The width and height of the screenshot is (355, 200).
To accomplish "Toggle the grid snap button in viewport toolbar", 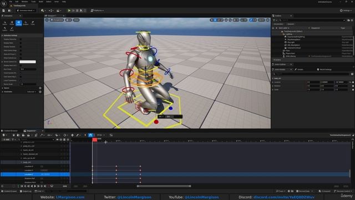I will (234, 20).
